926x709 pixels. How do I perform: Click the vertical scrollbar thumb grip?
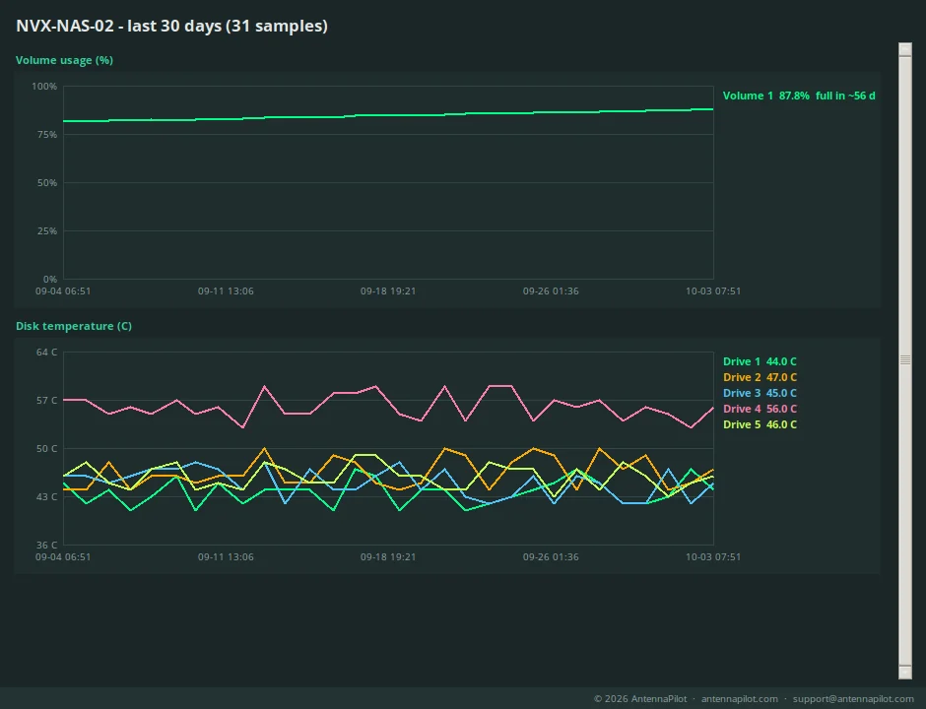point(904,360)
